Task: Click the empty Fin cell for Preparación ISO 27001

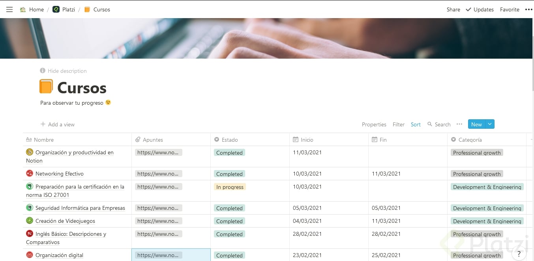Action: tap(408, 191)
